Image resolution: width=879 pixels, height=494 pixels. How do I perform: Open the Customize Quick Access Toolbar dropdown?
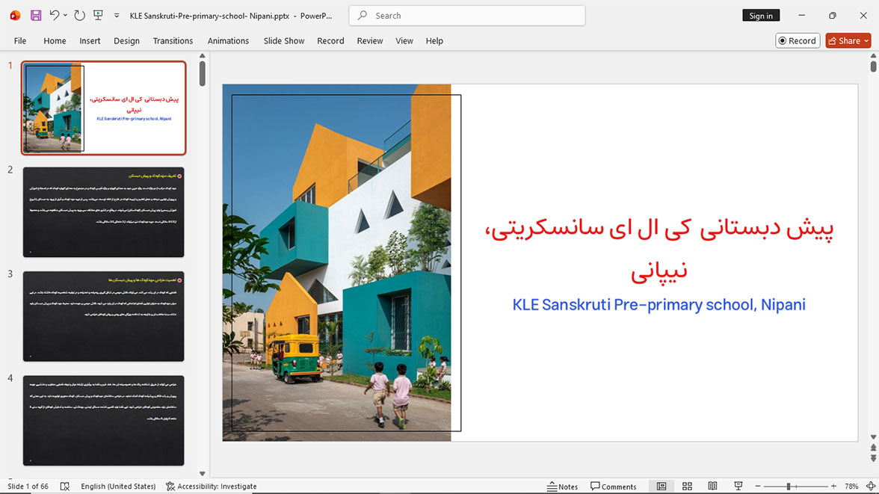117,16
